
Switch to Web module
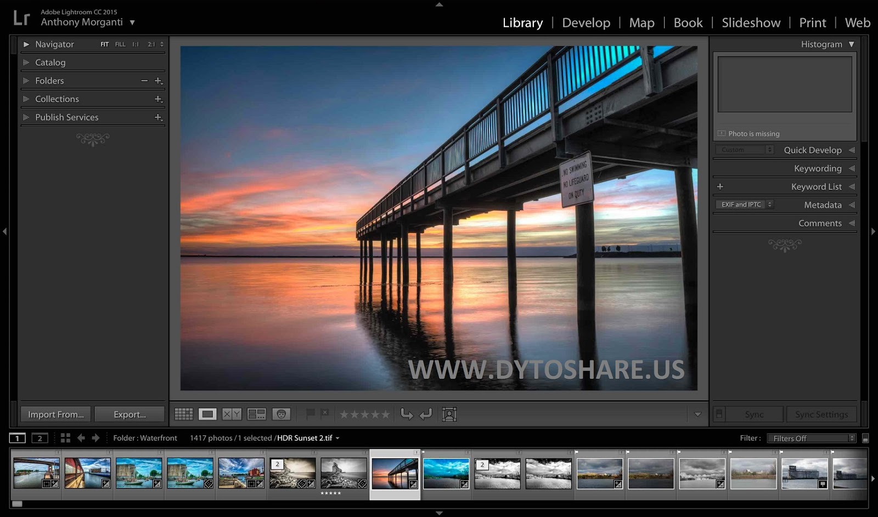point(857,22)
